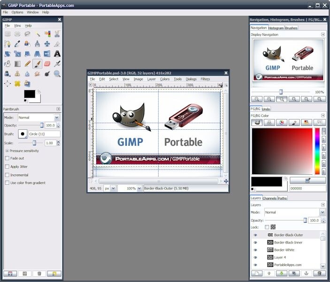
Task: Select the Pencil tool
Action: 27,63
